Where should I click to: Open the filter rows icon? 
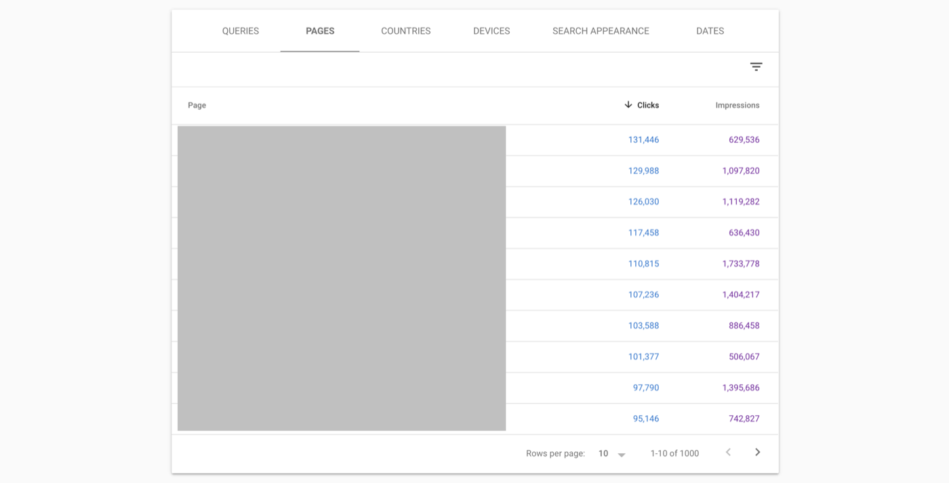756,66
